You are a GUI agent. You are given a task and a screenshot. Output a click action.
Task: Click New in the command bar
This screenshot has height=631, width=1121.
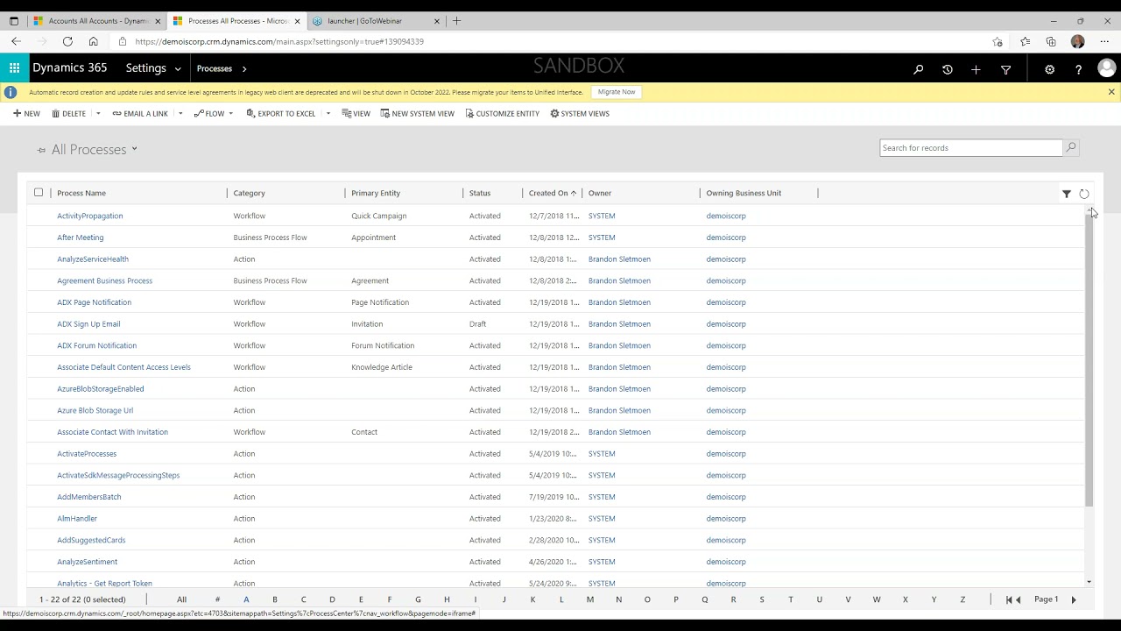[x=26, y=114]
